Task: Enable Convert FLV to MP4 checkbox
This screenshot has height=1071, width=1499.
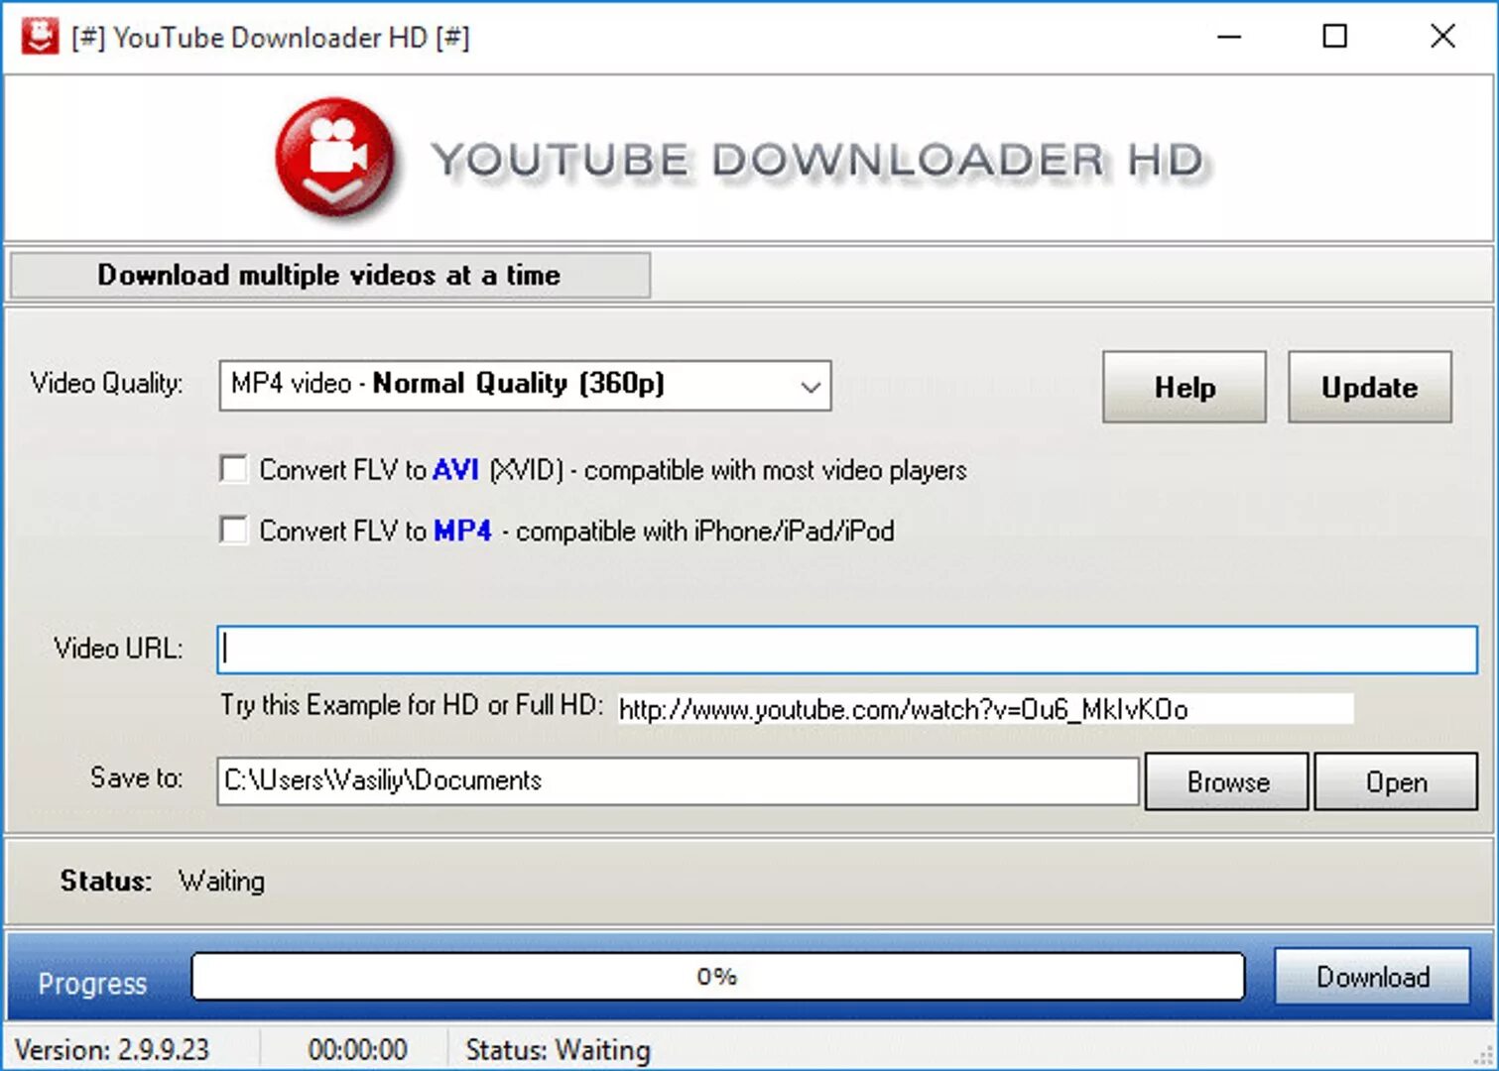Action: 234,530
